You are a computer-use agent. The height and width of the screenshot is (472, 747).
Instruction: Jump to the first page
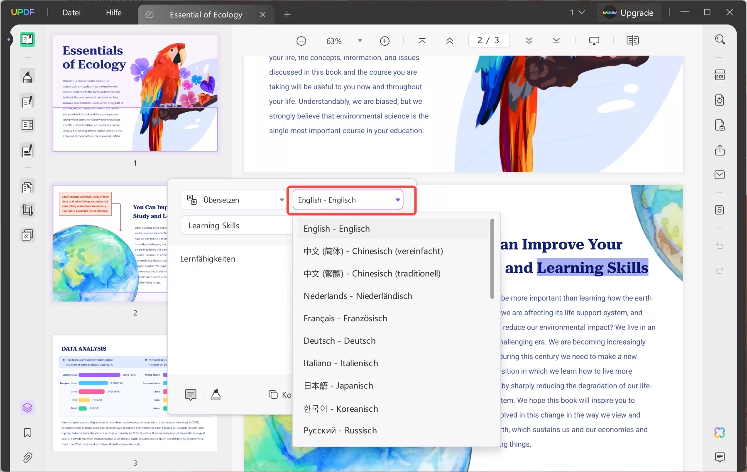(422, 41)
